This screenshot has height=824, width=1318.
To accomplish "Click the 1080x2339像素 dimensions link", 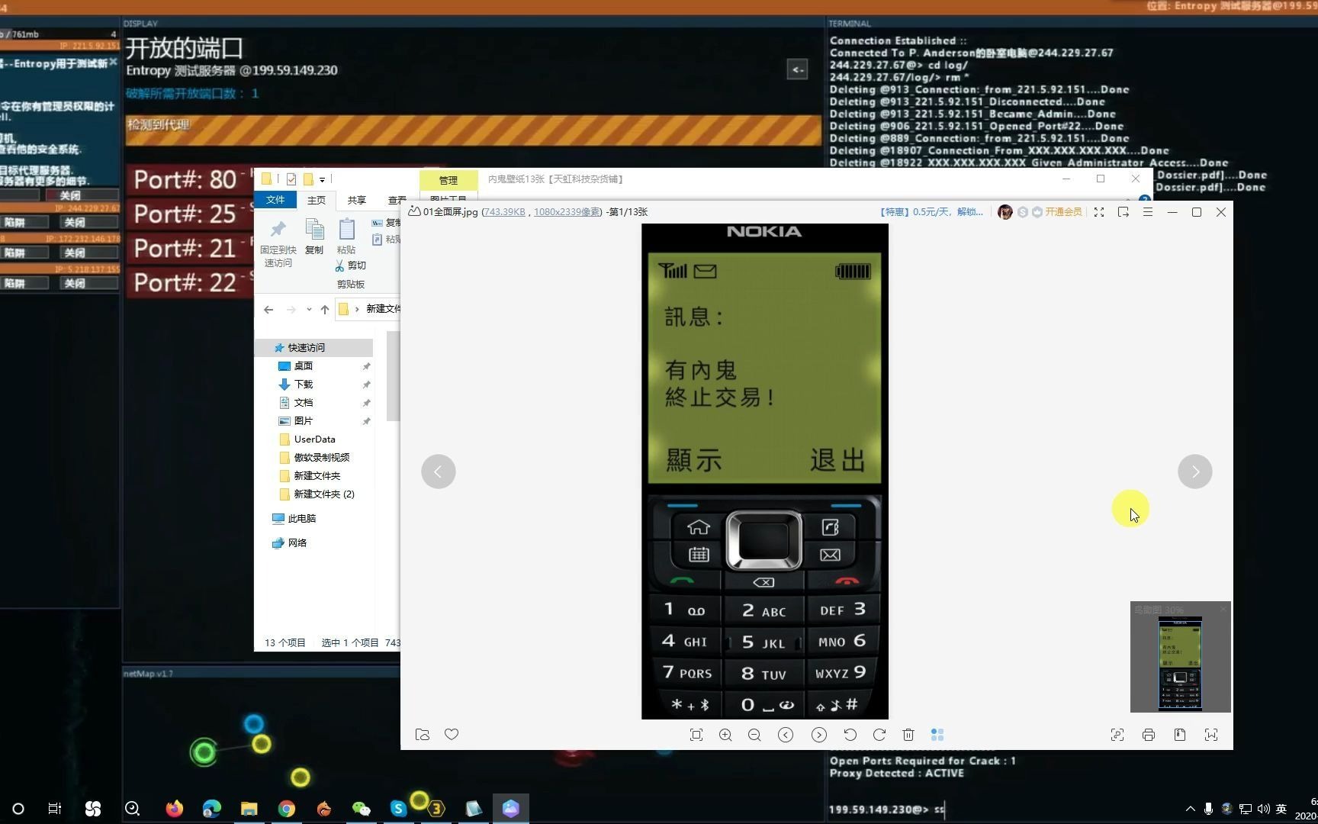I will (567, 212).
